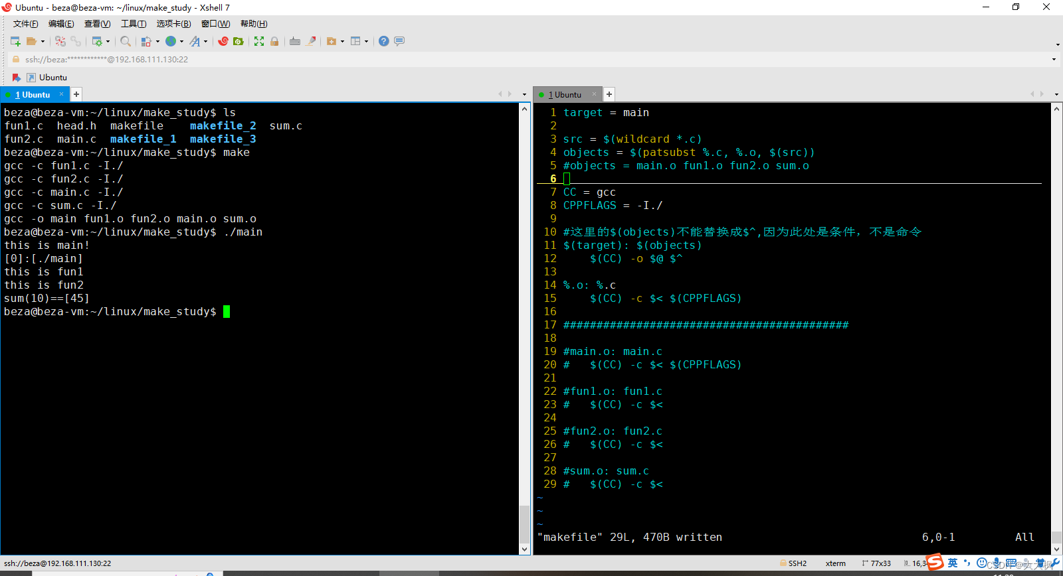This screenshot has height=576, width=1063.
Task: Click the Reconnect chain link icon
Action: 76,41
